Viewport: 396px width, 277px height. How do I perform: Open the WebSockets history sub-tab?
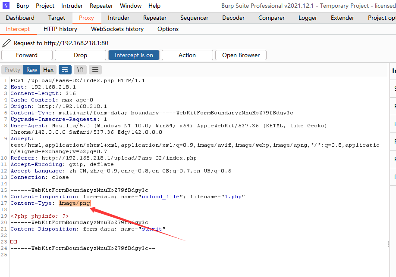click(117, 29)
